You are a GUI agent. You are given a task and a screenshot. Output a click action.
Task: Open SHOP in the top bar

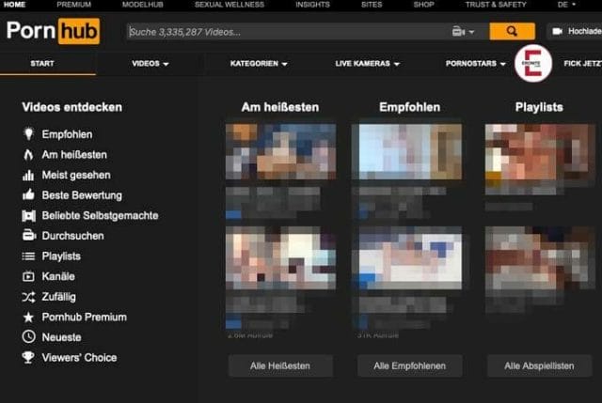[424, 5]
